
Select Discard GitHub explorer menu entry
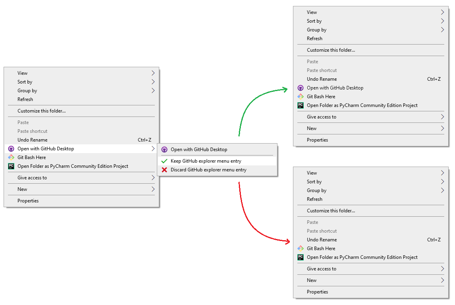pyautogui.click(x=217, y=170)
